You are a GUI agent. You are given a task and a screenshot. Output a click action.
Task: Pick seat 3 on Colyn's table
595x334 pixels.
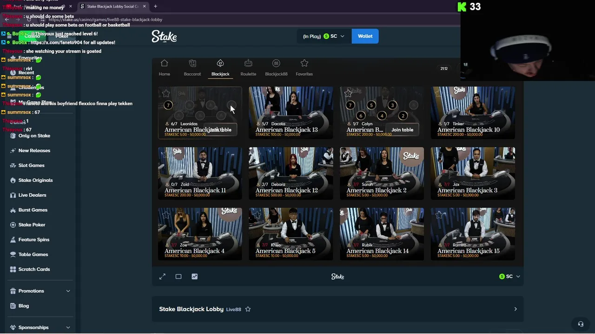(x=392, y=105)
